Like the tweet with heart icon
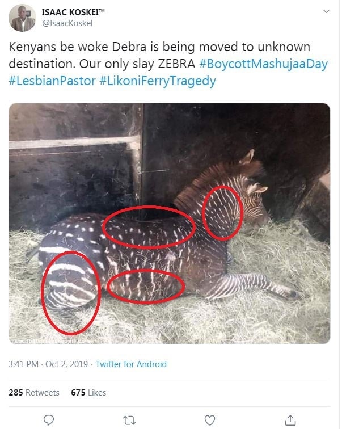This screenshot has width=342, height=429. [x=210, y=420]
